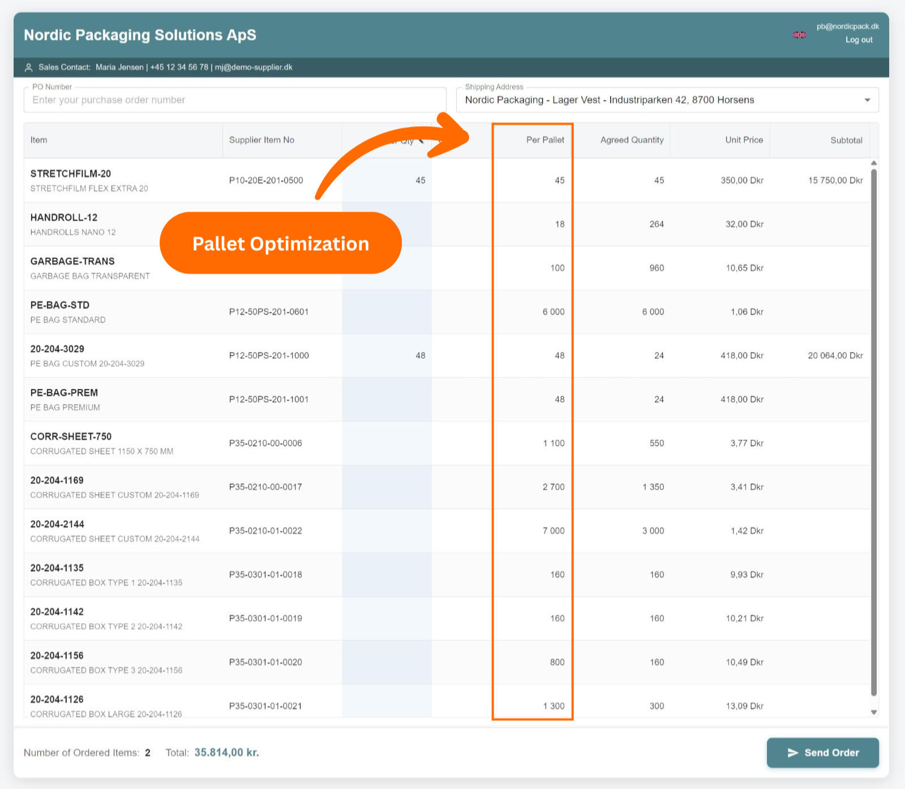The width and height of the screenshot is (905, 789).
Task: Click the Sales Contact person icon
Action: pos(29,68)
